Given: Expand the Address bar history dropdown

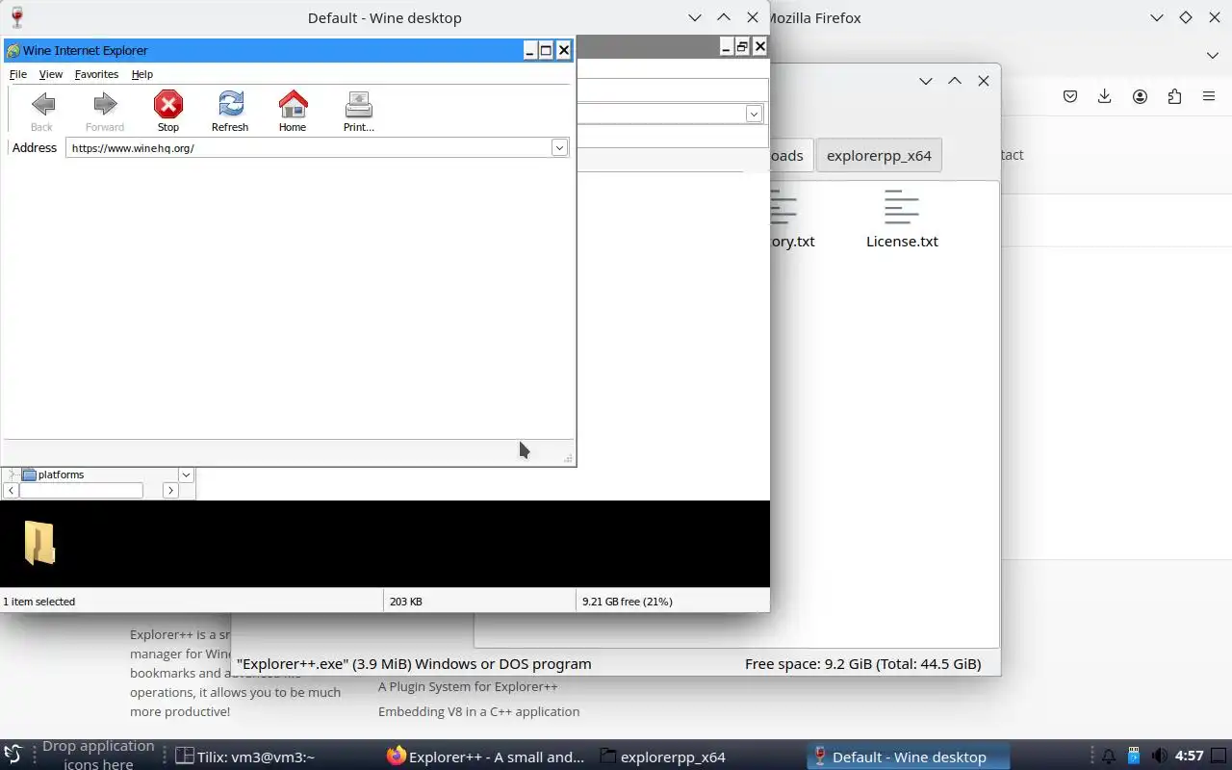Looking at the screenshot, I should point(558,148).
